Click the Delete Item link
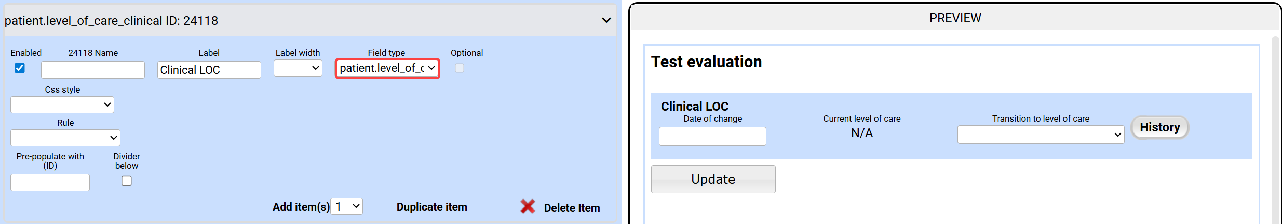The width and height of the screenshot is (1282, 224). pyautogui.click(x=572, y=208)
